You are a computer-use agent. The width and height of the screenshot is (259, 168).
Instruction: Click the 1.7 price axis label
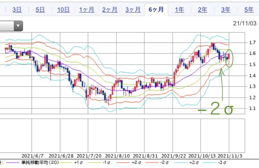pos(252,42)
